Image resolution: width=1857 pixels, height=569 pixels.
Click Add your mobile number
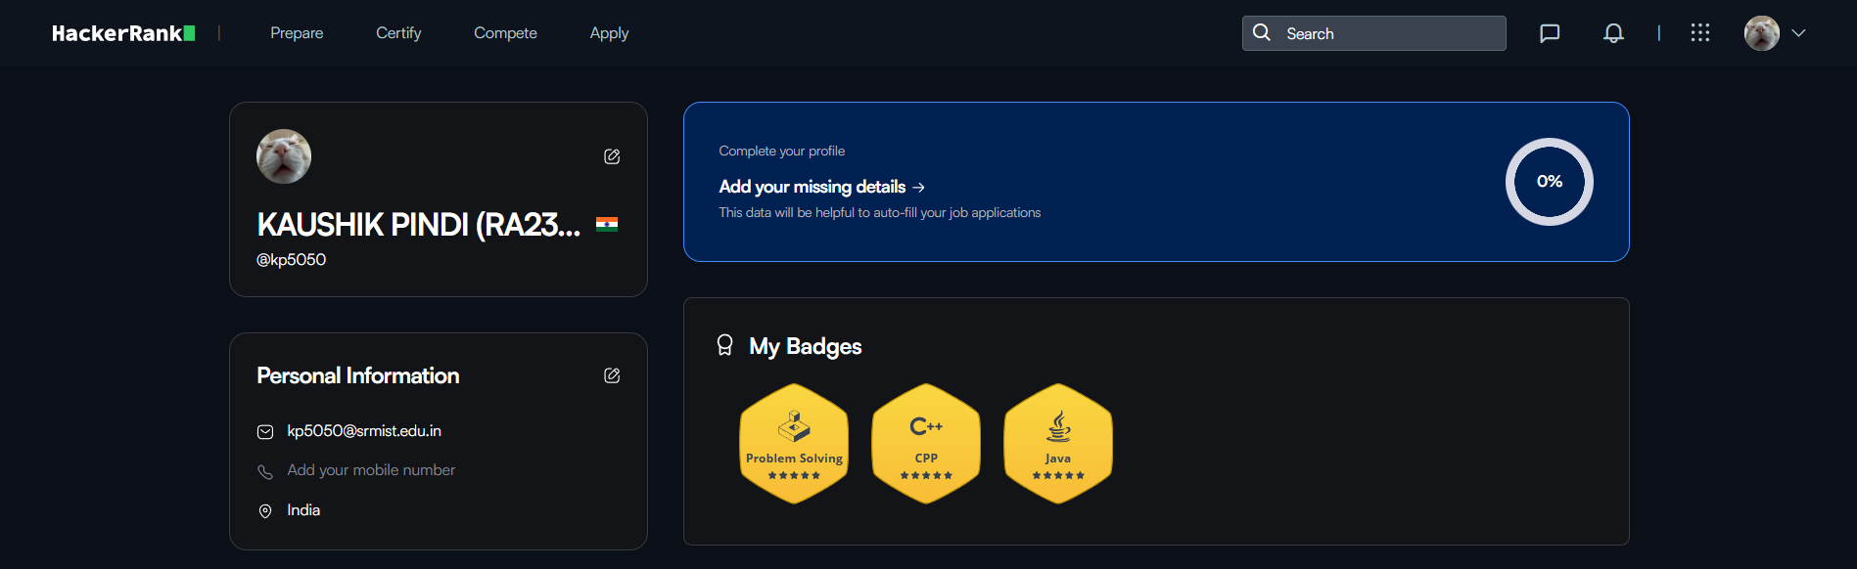click(371, 470)
